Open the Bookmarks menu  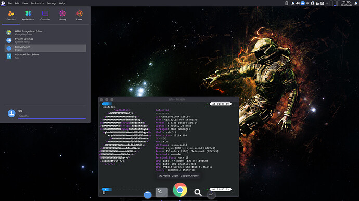37,3
